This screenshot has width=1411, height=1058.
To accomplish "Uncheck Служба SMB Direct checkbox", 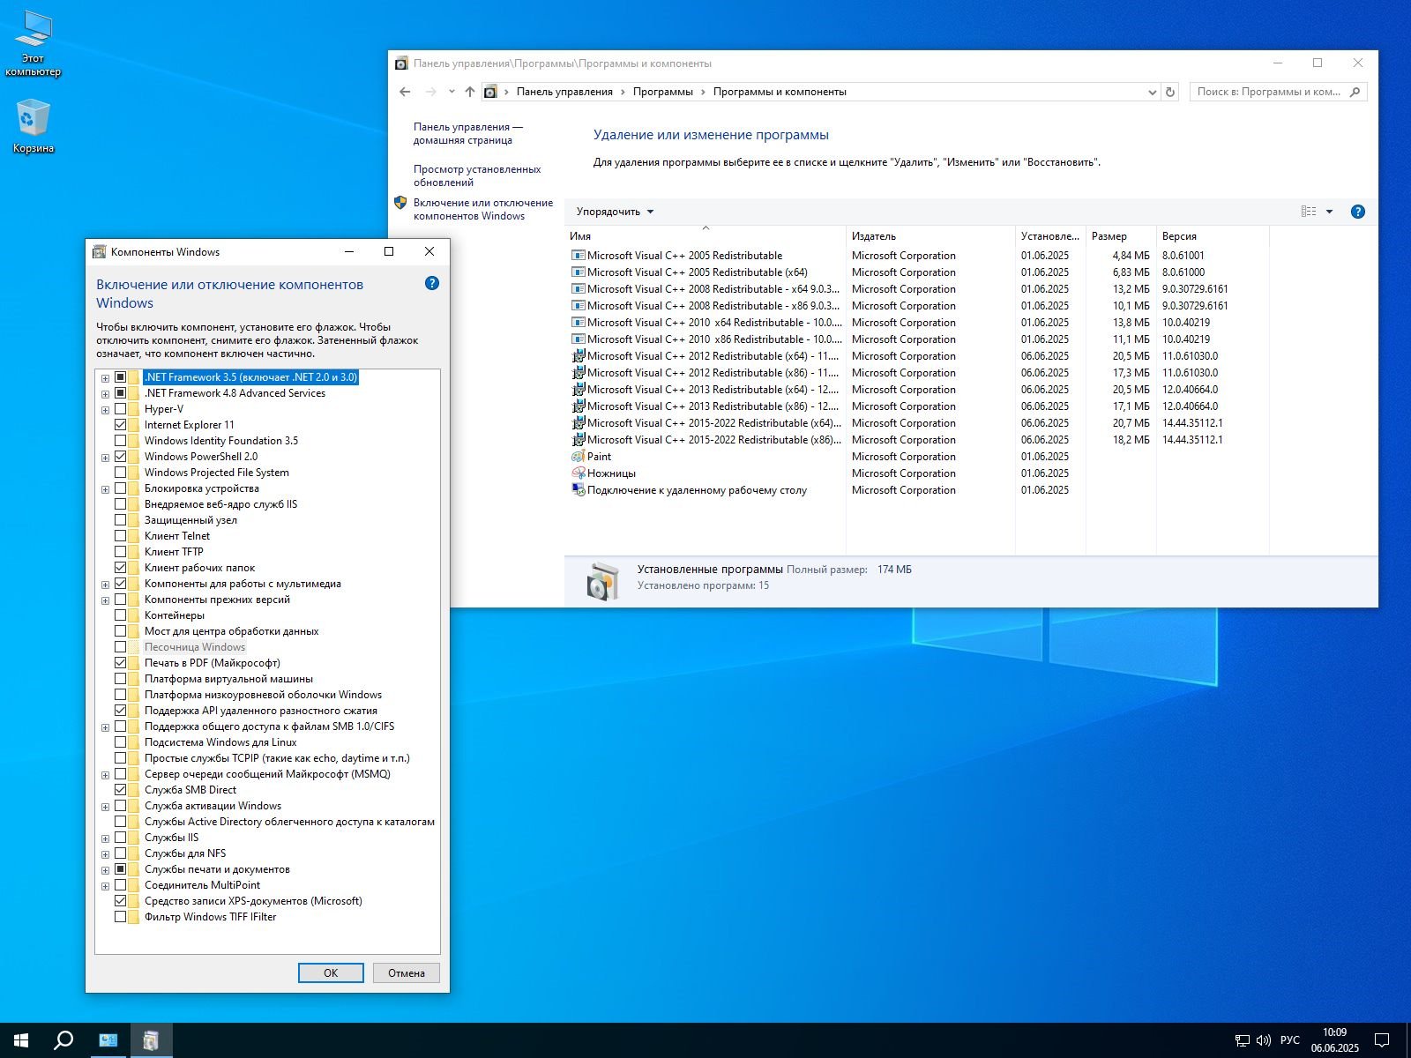I will pos(121,790).
